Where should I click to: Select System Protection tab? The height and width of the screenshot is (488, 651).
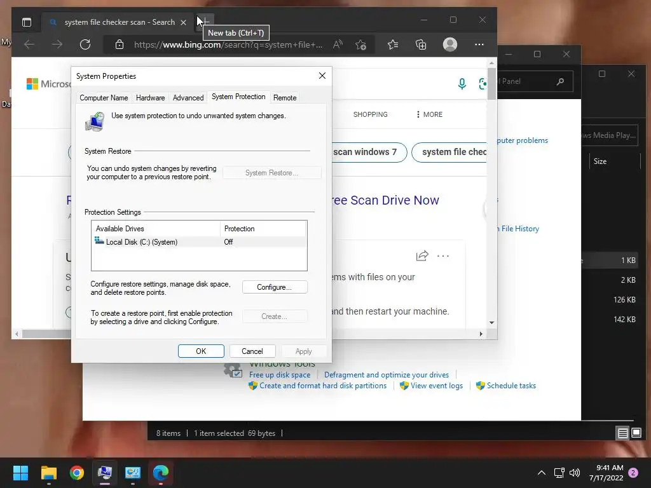coord(238,97)
